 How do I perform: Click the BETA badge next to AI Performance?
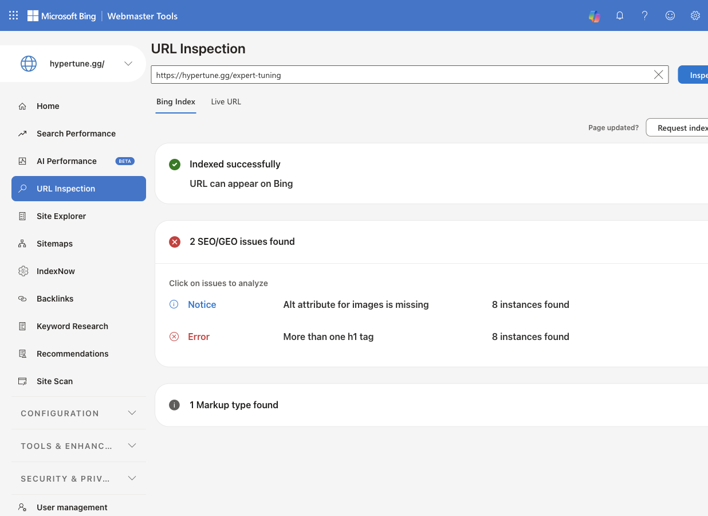125,161
